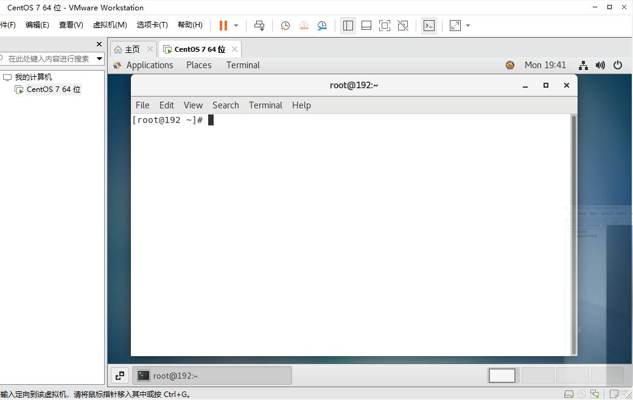This screenshot has width=633, height=400.
Task: Click the wired network status icon
Action: pos(583,65)
